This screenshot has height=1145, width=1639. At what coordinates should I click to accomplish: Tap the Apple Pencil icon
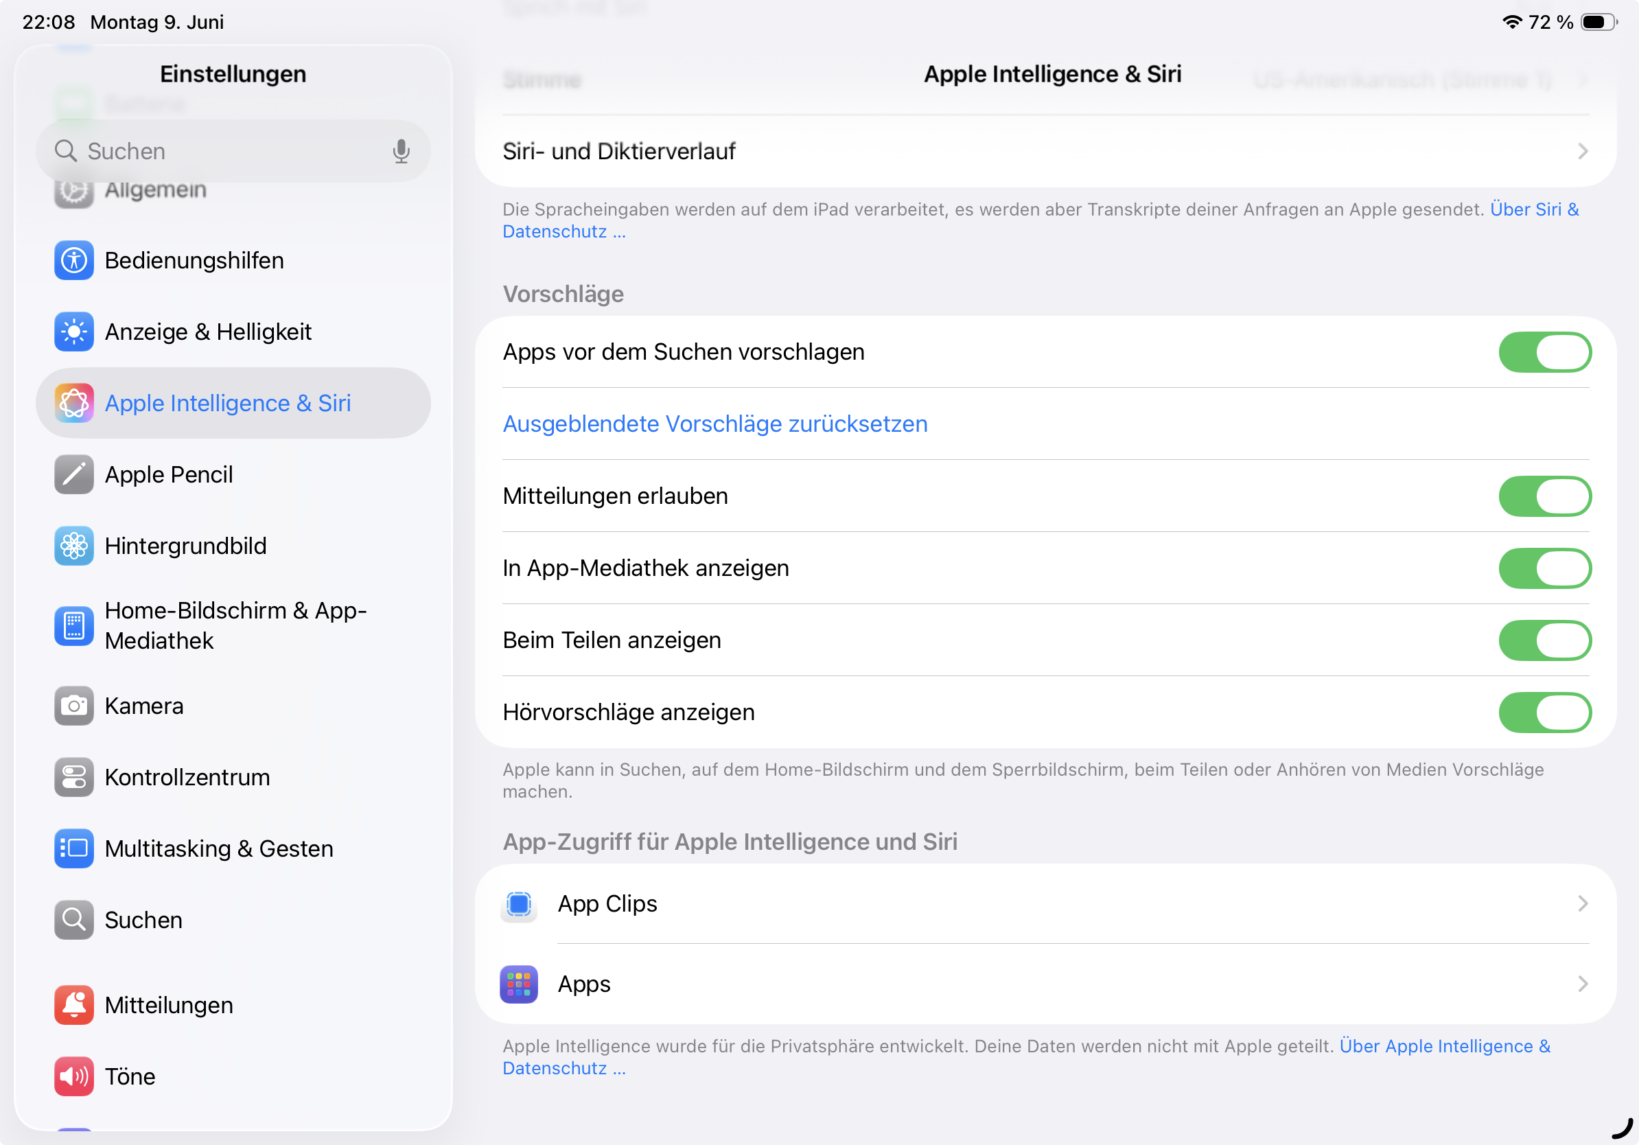[x=73, y=475]
